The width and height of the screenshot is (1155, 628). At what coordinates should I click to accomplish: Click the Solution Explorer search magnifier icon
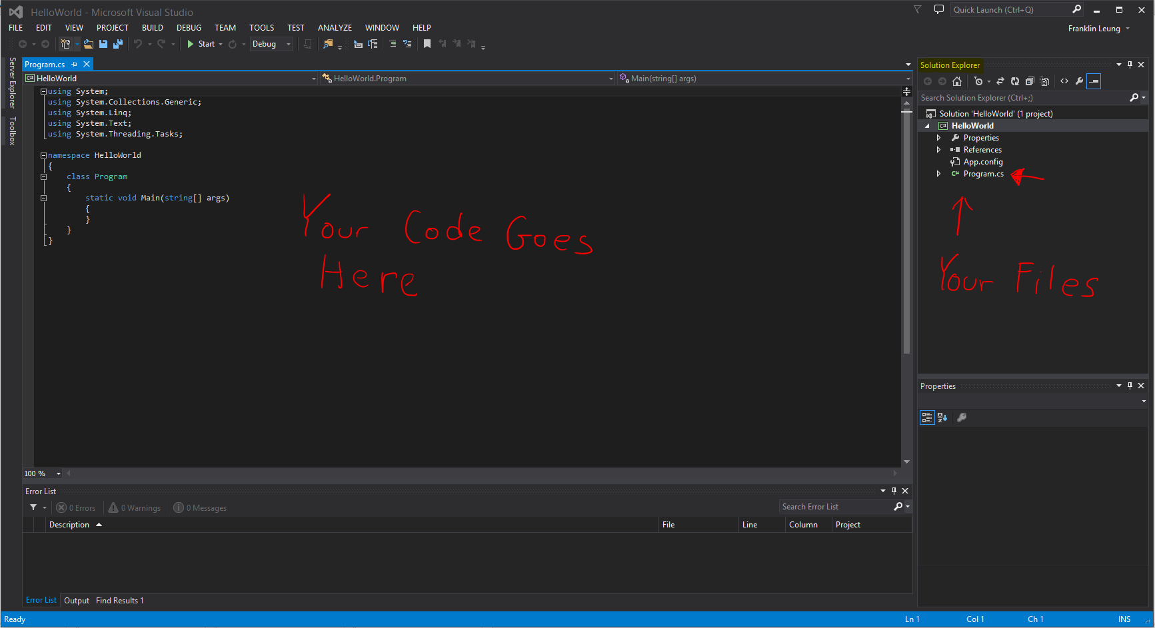(1134, 98)
